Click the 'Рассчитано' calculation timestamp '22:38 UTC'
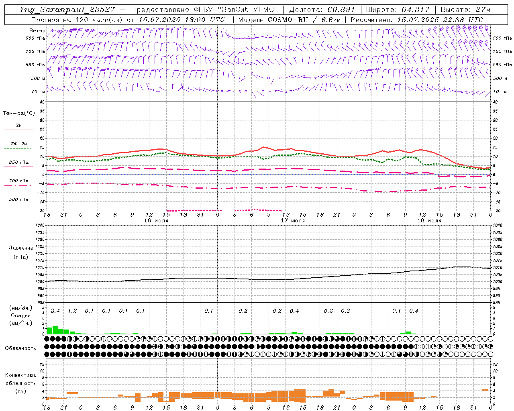Viewport: 514px width, 411px height. click(x=464, y=20)
